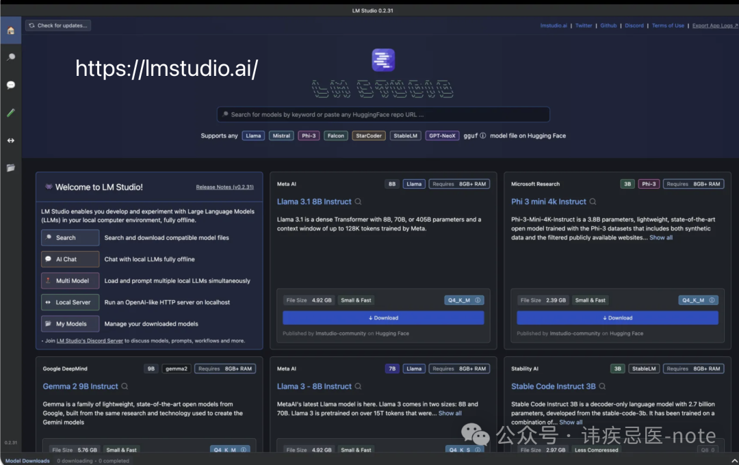The width and height of the screenshot is (739, 465).
Task: Click magnifier icon beside Llama 3.1 8B Instruct
Action: pos(358,202)
